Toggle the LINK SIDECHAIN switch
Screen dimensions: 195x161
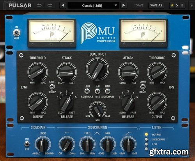[108, 91]
